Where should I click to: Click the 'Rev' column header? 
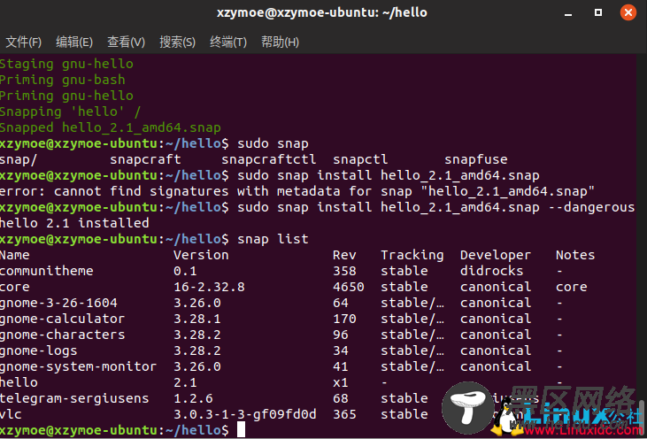coord(344,255)
